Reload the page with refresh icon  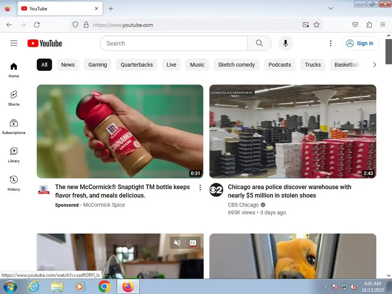pos(37,25)
